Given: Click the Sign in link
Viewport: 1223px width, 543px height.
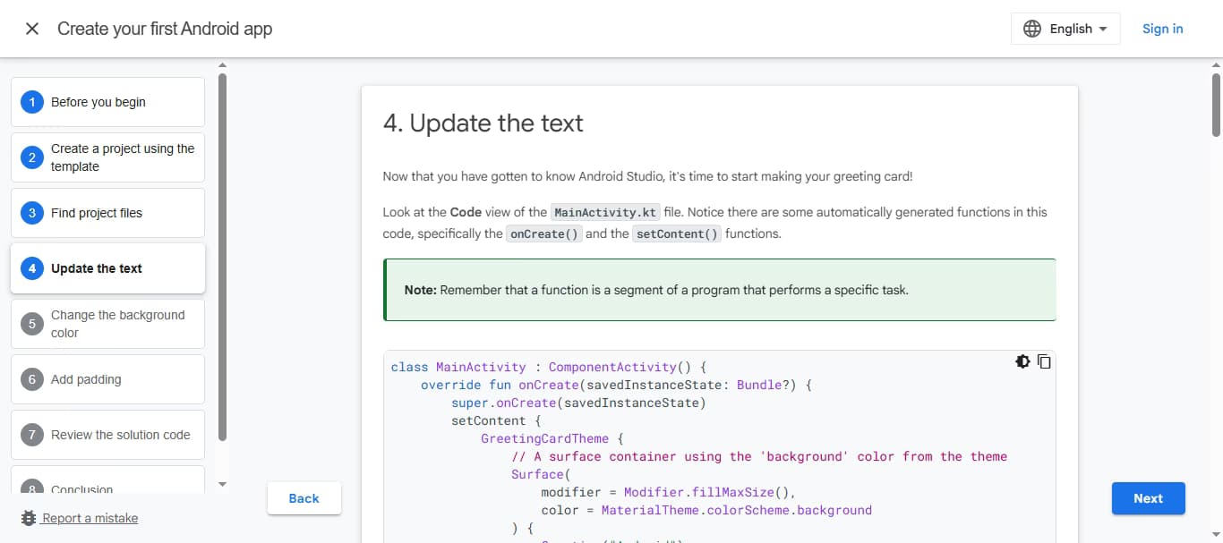Looking at the screenshot, I should point(1162,28).
